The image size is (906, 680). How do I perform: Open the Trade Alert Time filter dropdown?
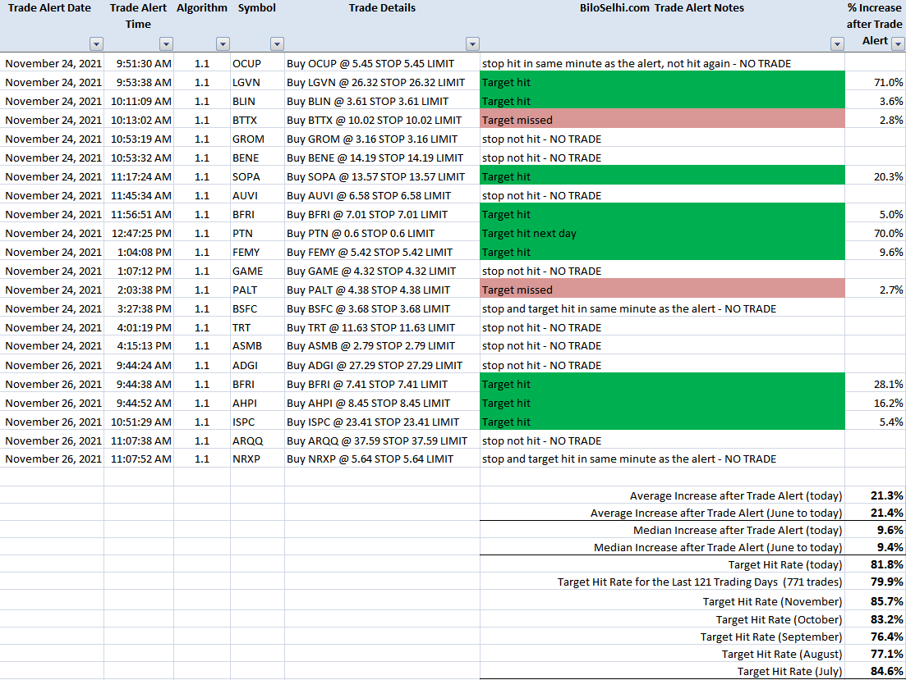(167, 43)
